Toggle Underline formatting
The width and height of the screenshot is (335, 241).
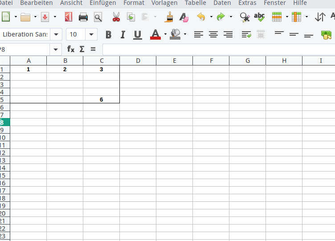click(x=138, y=35)
